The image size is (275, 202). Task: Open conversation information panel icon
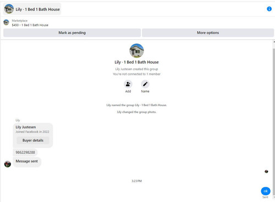coord(269,9)
